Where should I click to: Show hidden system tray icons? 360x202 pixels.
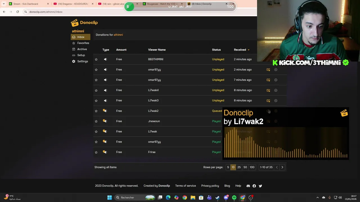point(318,198)
